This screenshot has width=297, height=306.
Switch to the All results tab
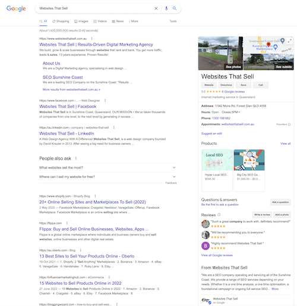tap(43, 21)
